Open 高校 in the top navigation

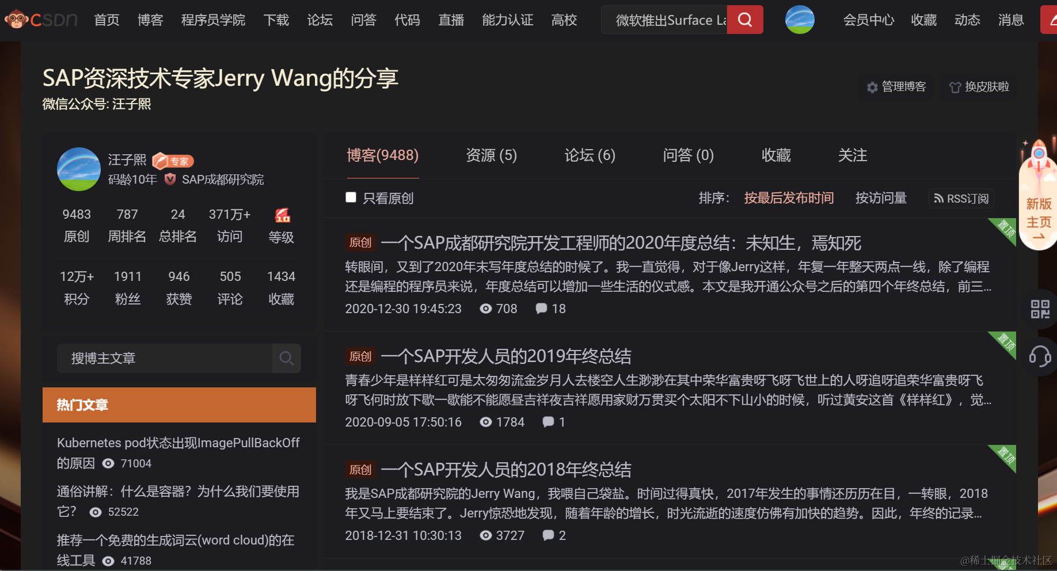click(564, 20)
